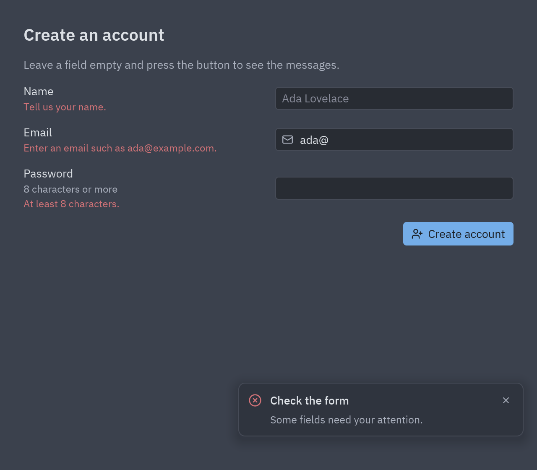537x470 pixels.
Task: Click the Name field label
Action: [x=39, y=91]
